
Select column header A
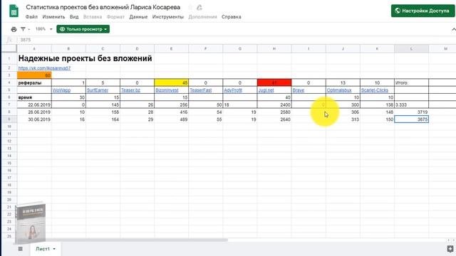point(34,49)
